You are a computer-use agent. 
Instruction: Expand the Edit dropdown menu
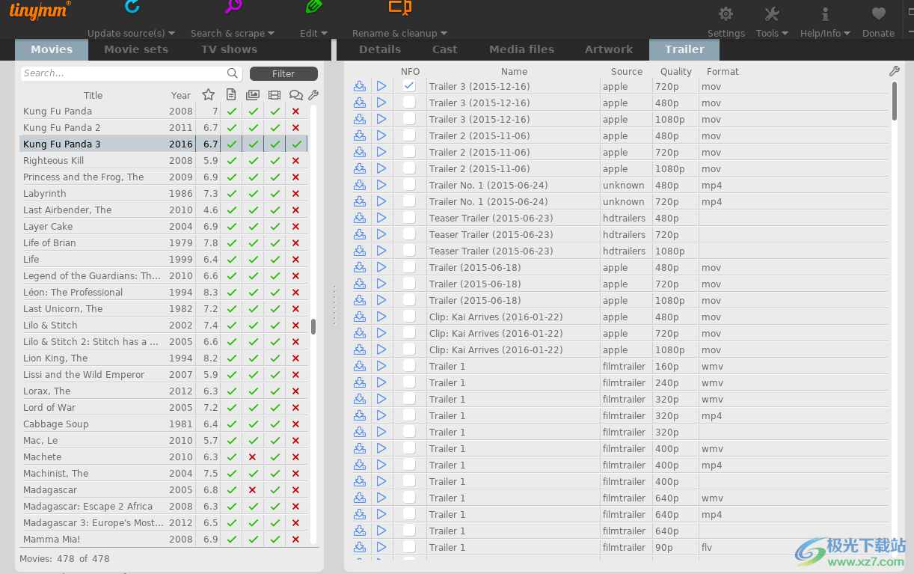313,33
